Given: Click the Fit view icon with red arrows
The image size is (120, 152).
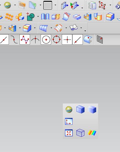Looking at the screenshot, I should pyautogui.click(x=69, y=133).
